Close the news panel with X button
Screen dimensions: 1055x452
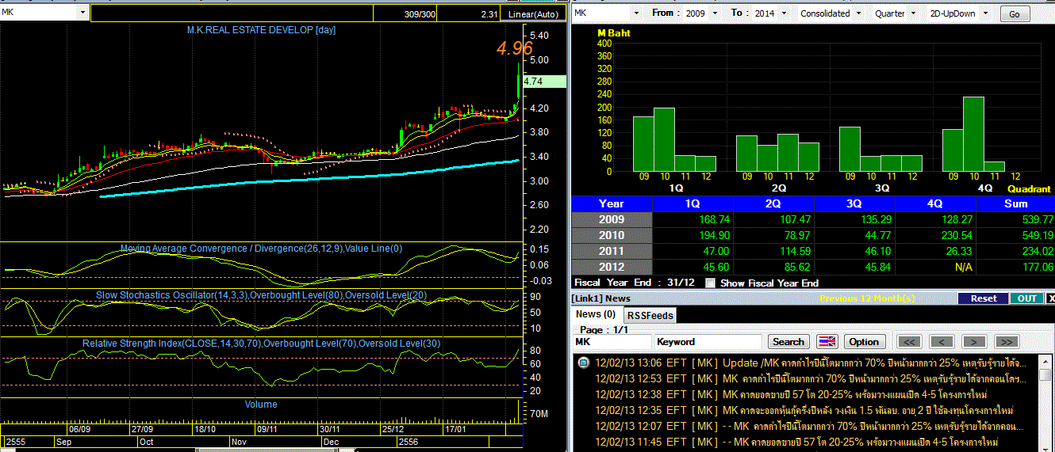pos(1050,298)
